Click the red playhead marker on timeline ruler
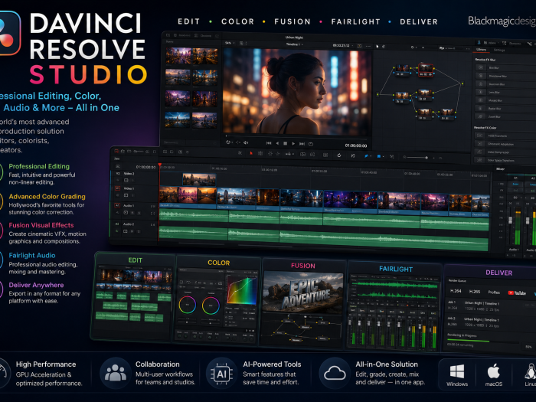 159,165
